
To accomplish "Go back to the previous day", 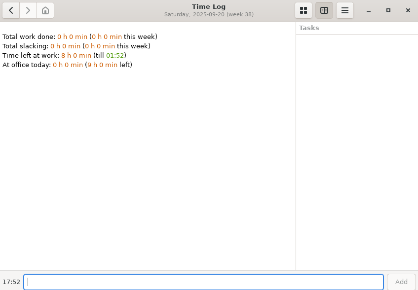I will [x=11, y=10].
